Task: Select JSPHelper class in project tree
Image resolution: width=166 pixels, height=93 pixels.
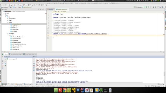Action: pyautogui.click(x=16, y=26)
